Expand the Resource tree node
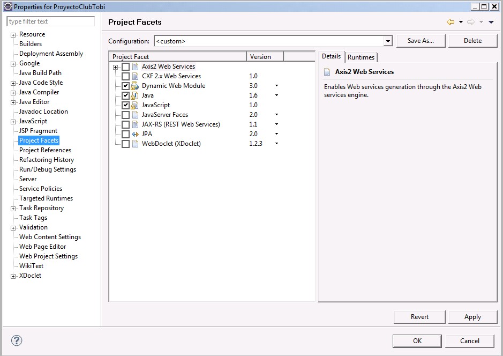Viewport: 503px width, 356px height. pos(13,35)
